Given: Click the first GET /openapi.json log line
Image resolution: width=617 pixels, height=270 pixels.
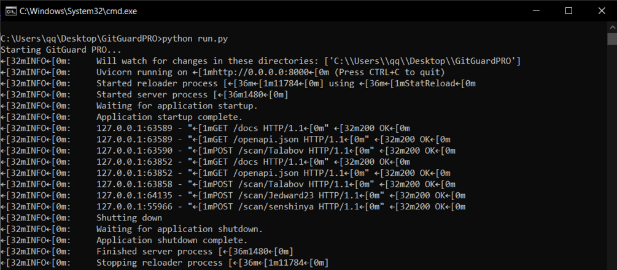Looking at the screenshot, I should (x=225, y=140).
